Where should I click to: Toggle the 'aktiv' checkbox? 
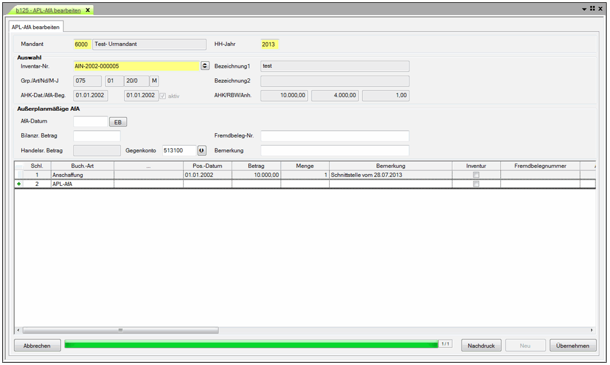[163, 96]
